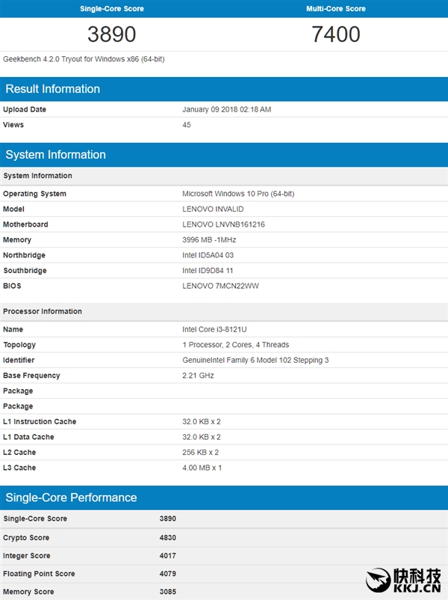Image resolution: width=448 pixels, height=600 pixels.
Task: Click the 'L1 Data Cache' label
Action: pyautogui.click(x=28, y=437)
